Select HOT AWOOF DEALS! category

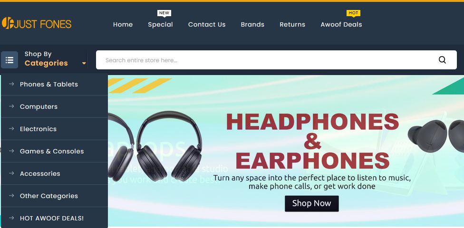tap(52, 218)
